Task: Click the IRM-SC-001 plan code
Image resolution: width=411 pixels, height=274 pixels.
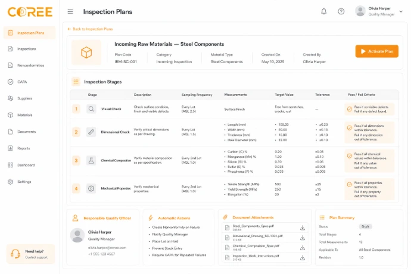Action: point(126,61)
